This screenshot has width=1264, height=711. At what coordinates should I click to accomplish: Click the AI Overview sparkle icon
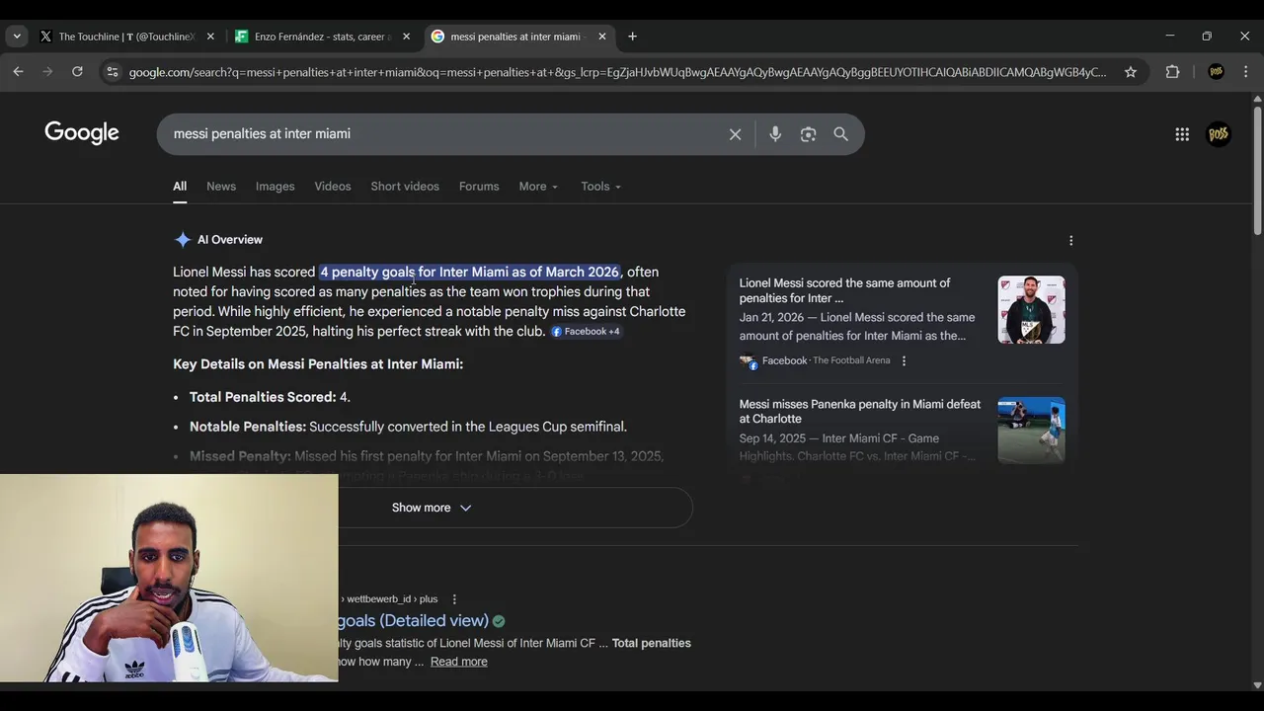(182, 240)
